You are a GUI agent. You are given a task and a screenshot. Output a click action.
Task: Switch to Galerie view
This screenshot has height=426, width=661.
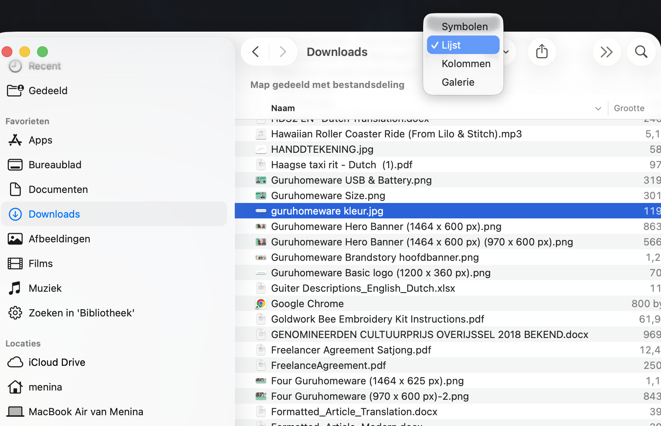pos(458,82)
